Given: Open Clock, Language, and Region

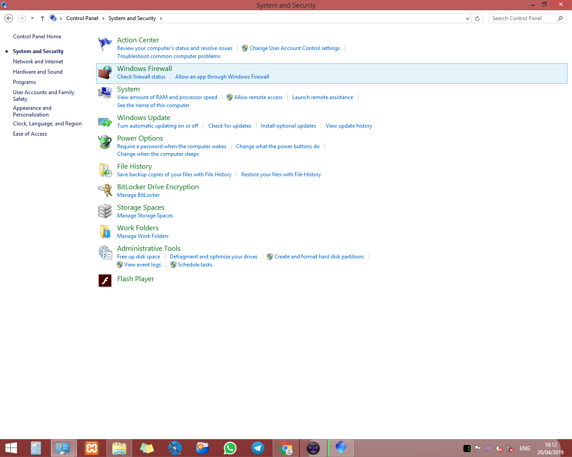Looking at the screenshot, I should (x=47, y=124).
